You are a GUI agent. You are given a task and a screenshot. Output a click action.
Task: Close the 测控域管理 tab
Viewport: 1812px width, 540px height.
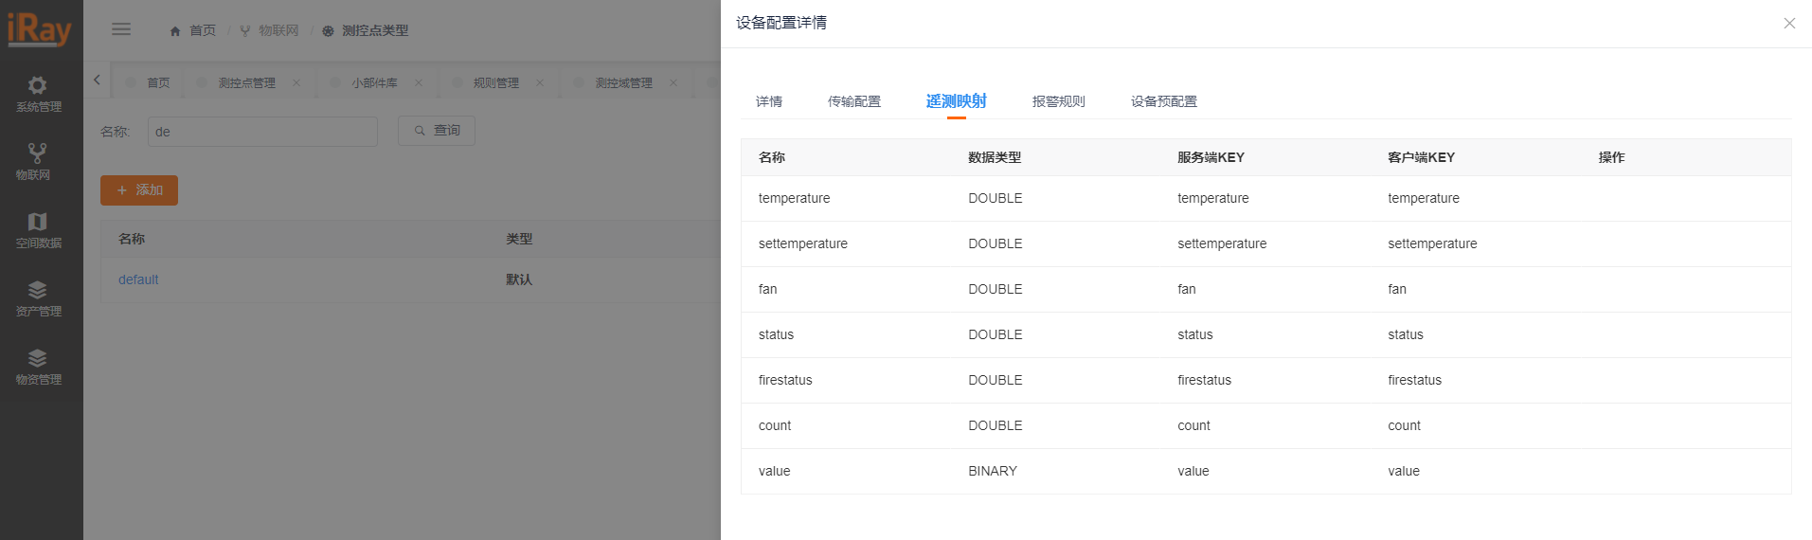coord(673,82)
